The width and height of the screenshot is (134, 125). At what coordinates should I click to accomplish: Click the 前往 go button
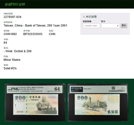pos(124,26)
